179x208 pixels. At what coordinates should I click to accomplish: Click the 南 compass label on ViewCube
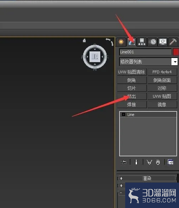click(x=95, y=69)
